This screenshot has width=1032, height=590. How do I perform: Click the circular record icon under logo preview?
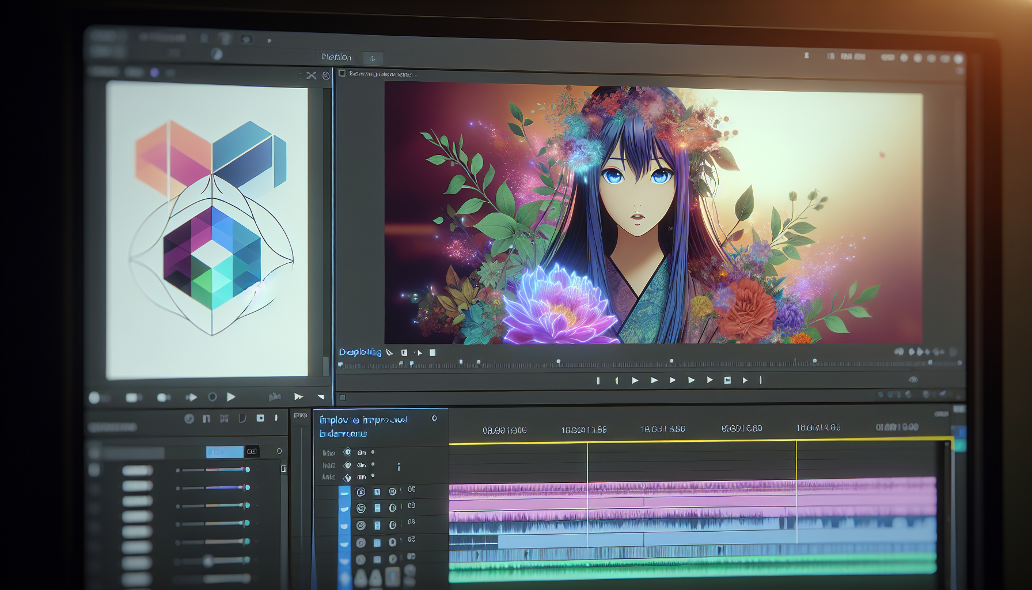tap(213, 397)
